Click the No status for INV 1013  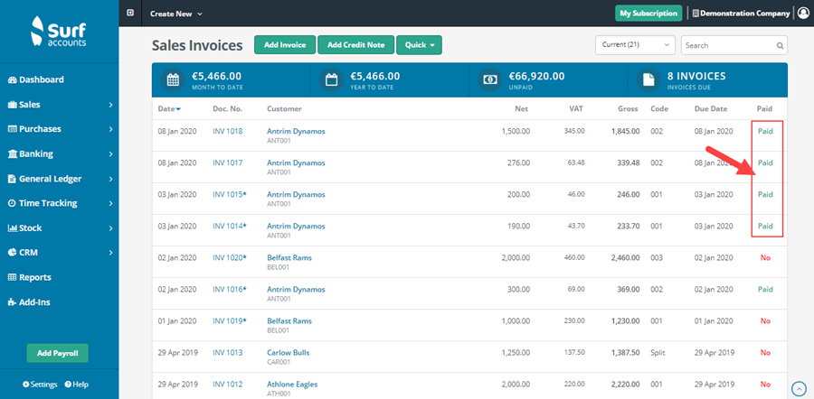pos(765,353)
